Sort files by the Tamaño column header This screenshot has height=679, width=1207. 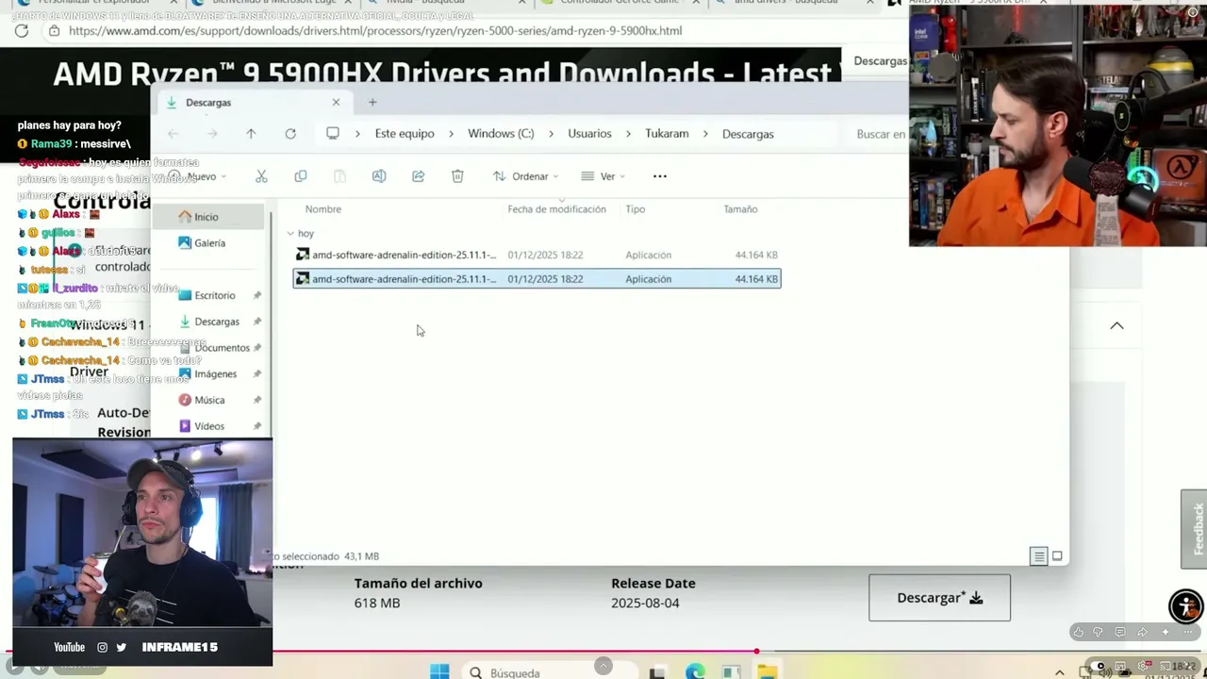point(740,209)
